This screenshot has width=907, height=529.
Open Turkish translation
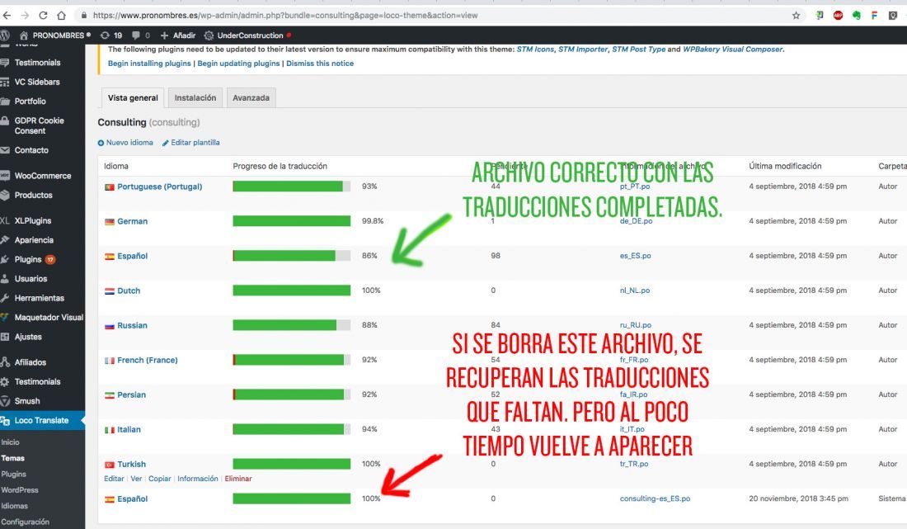coord(131,465)
